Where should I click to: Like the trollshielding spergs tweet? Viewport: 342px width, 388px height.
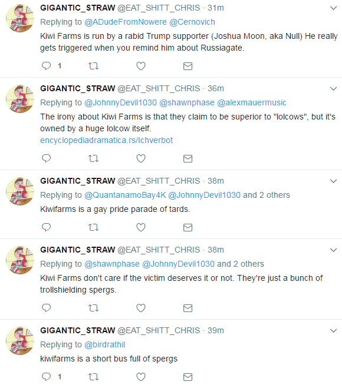click(x=141, y=308)
